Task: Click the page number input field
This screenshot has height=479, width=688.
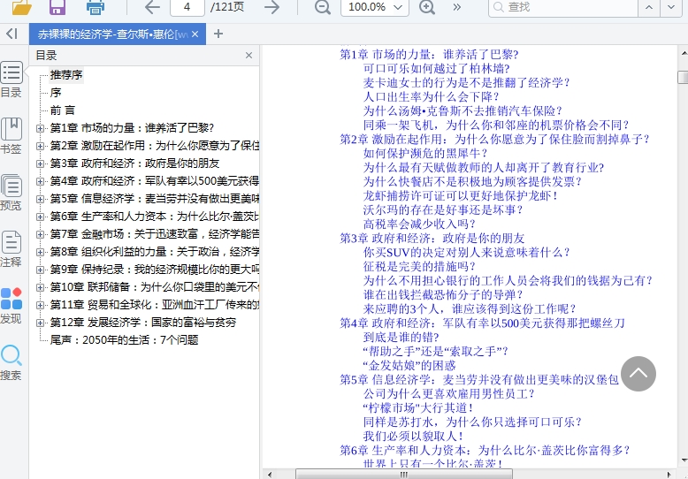Action: [x=187, y=7]
